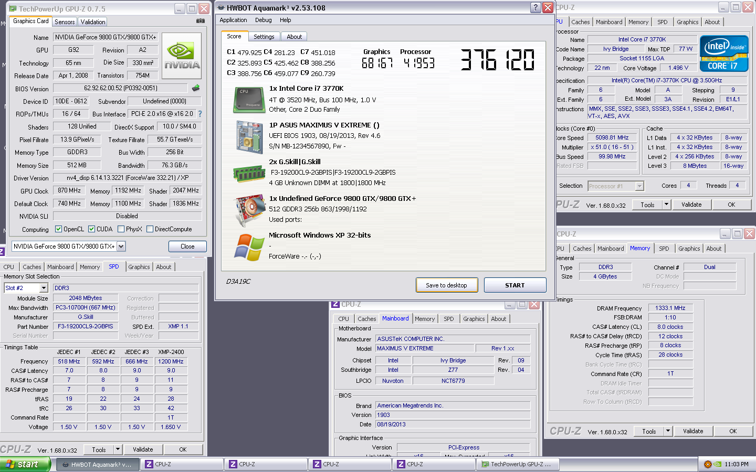Image resolution: width=756 pixels, height=472 pixels.
Task: Click Tools button in CPU-Z processor window
Action: pyautogui.click(x=647, y=205)
